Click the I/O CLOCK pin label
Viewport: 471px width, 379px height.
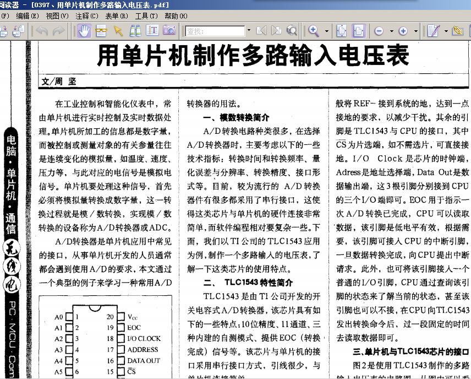point(144,338)
